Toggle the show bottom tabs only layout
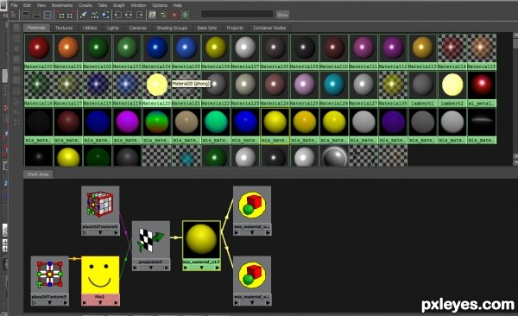The image size is (518, 316). (36, 15)
